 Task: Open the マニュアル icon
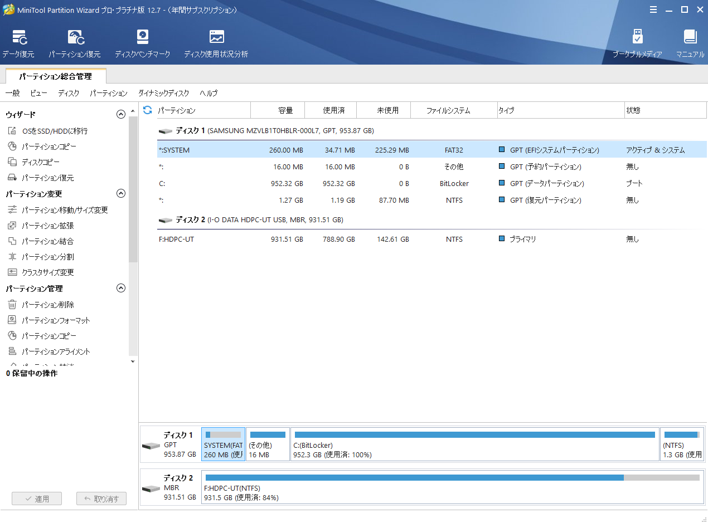(690, 44)
